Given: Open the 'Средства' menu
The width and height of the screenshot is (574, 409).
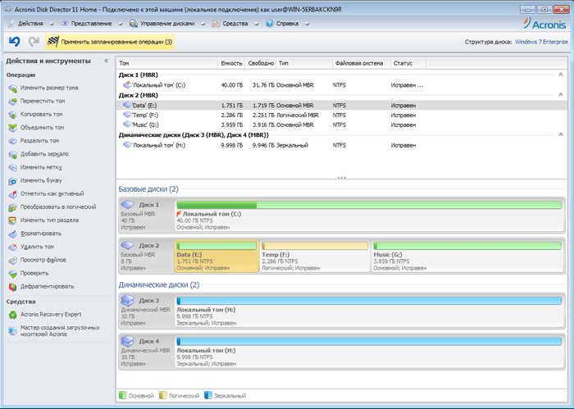Looking at the screenshot, I should coord(235,24).
